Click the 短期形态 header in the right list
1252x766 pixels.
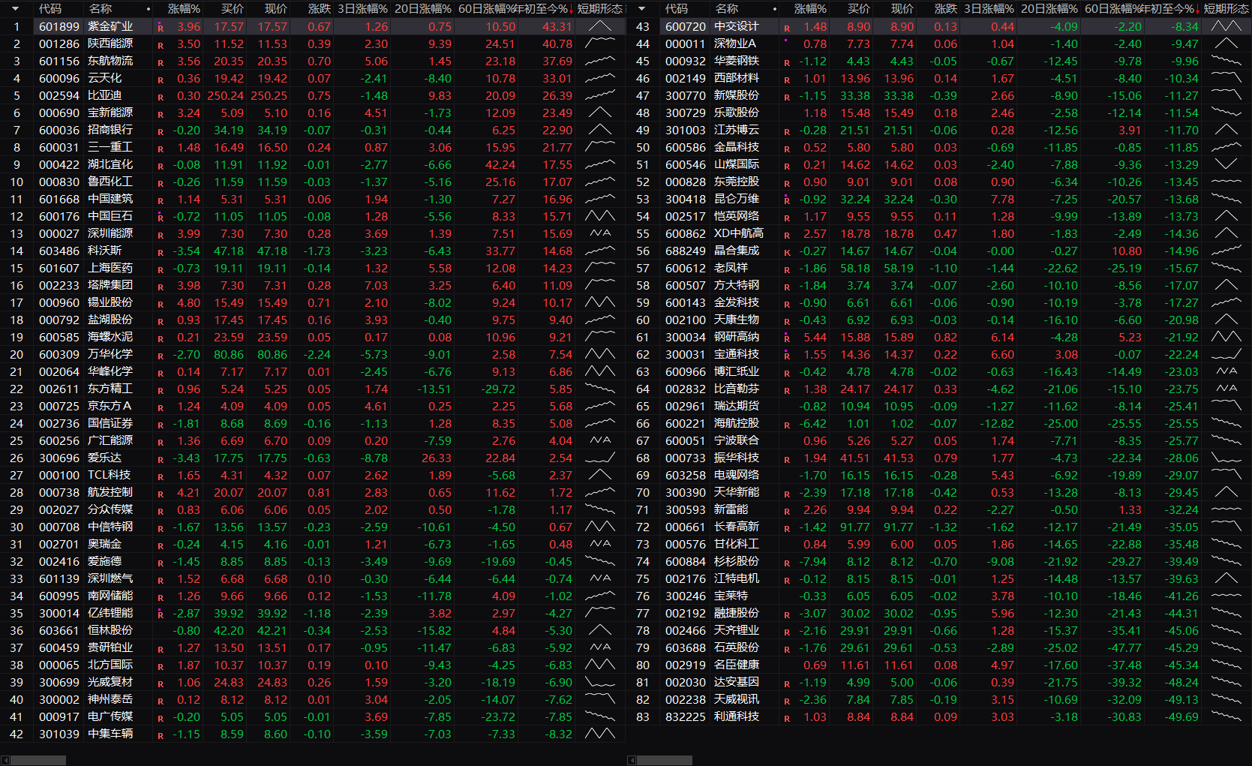(1226, 9)
